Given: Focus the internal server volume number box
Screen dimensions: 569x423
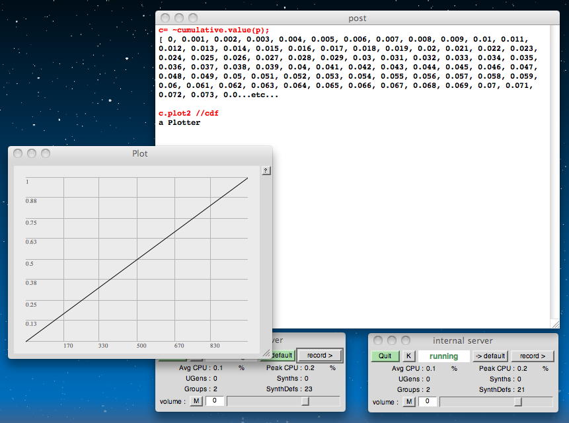Looking at the screenshot, I should (x=427, y=401).
